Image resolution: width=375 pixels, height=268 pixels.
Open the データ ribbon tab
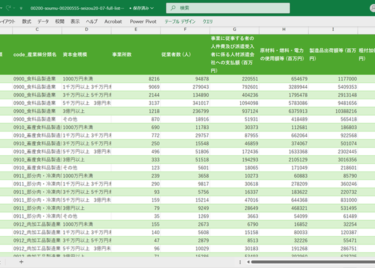point(43,22)
